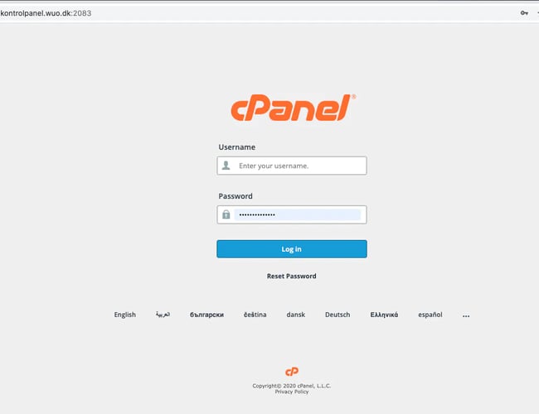The image size is (539, 414).
Task: Switch language to español
Action: click(x=430, y=315)
